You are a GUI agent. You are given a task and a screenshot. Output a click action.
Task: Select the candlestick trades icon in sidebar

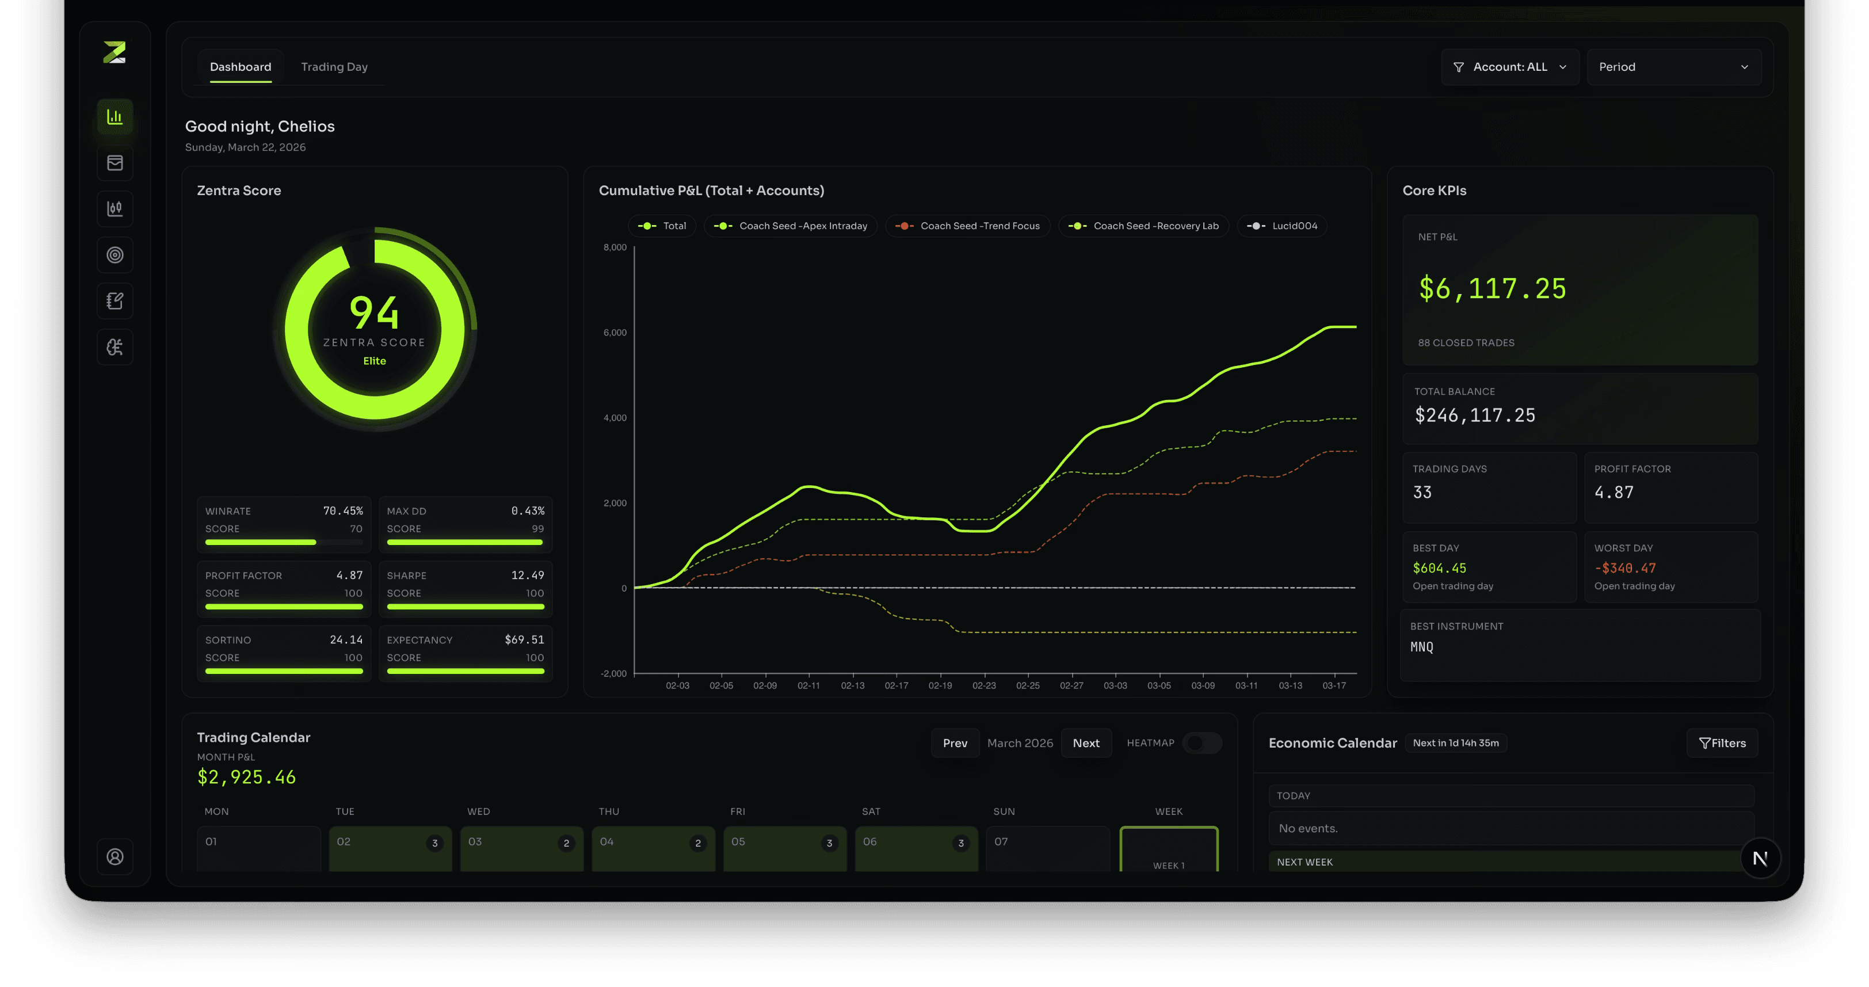[115, 209]
